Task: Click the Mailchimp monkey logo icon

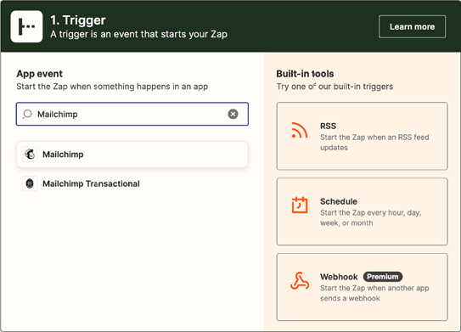Action: [30, 154]
